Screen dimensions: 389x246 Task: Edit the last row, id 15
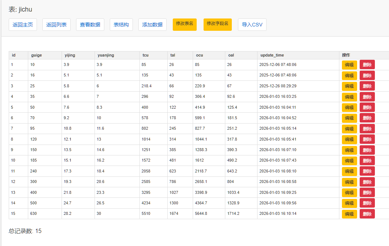(349, 214)
